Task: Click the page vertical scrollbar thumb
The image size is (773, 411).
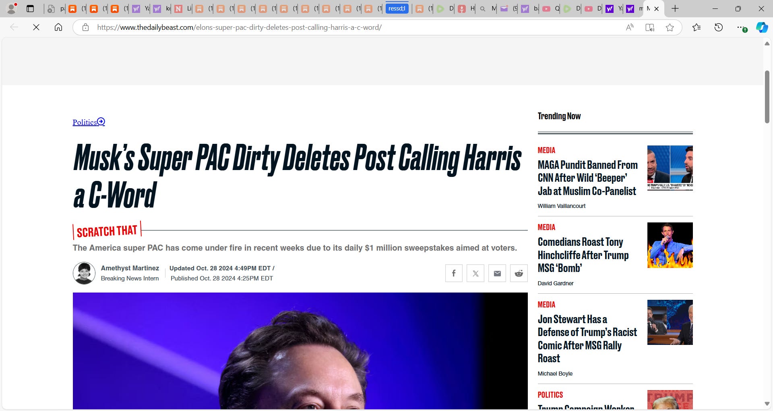Action: (x=767, y=97)
